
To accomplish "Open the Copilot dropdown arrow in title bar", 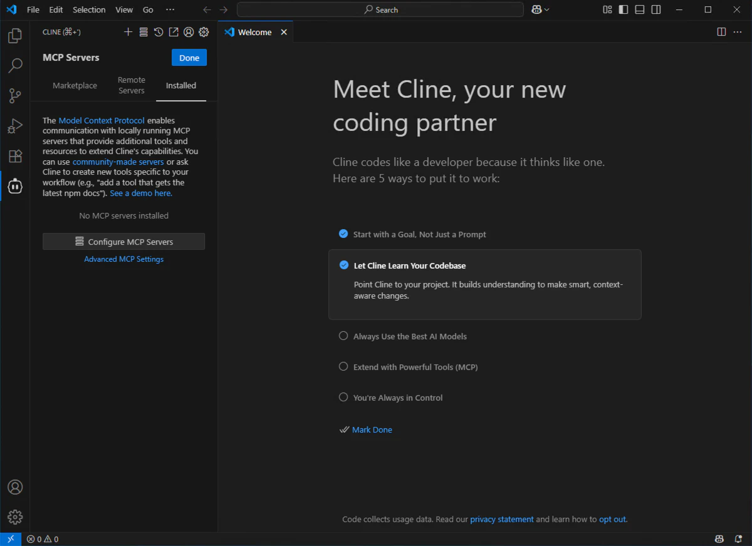I will click(547, 9).
